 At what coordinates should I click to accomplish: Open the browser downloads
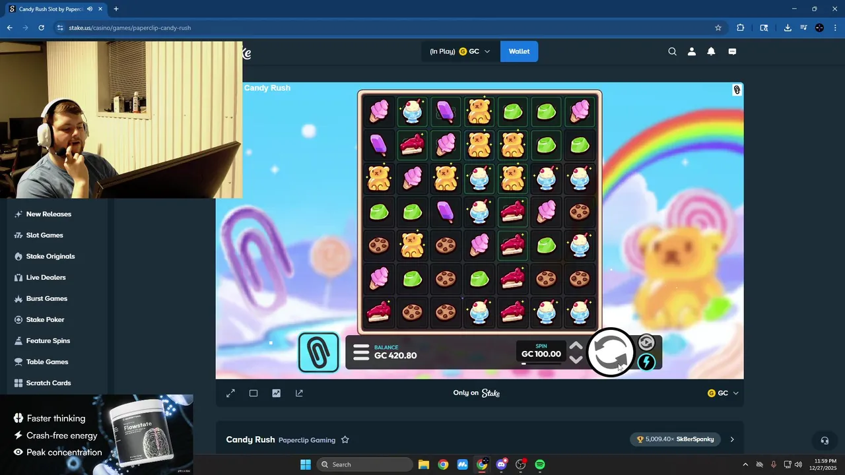[788, 28]
